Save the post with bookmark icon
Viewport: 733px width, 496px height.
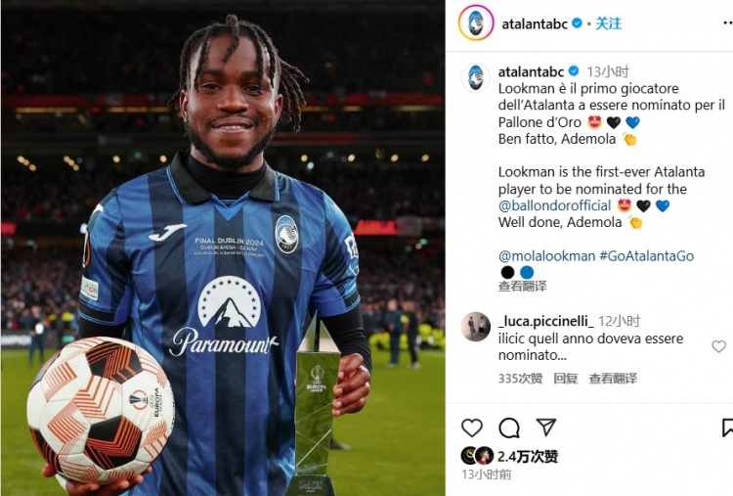coord(728,428)
